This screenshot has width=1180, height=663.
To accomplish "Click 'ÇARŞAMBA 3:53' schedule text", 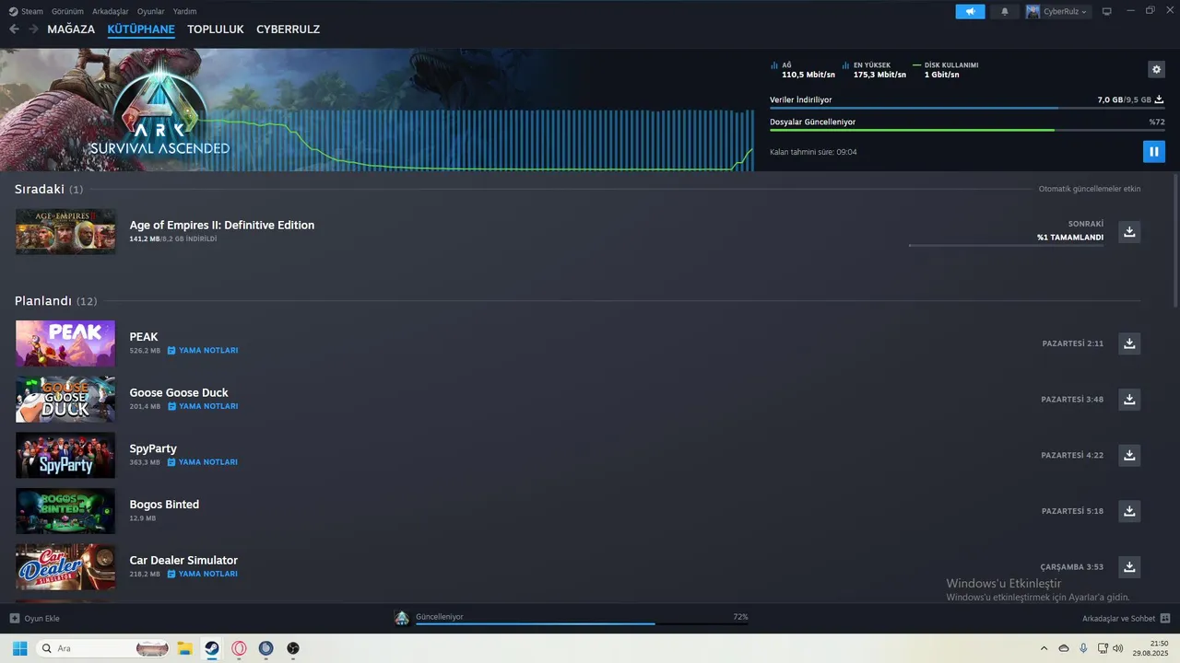I will point(1071,567).
